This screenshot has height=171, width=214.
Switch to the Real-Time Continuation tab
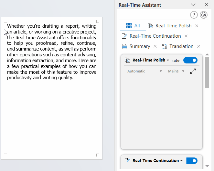(151, 36)
